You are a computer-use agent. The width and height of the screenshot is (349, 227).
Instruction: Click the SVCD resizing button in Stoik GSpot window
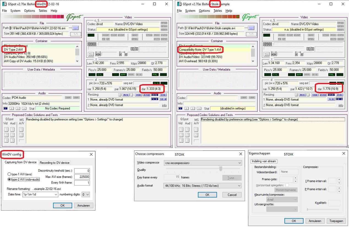pyautogui.click(x=323, y=95)
